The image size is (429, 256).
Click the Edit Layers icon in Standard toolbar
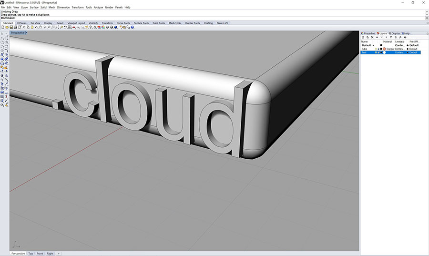tap(99, 27)
